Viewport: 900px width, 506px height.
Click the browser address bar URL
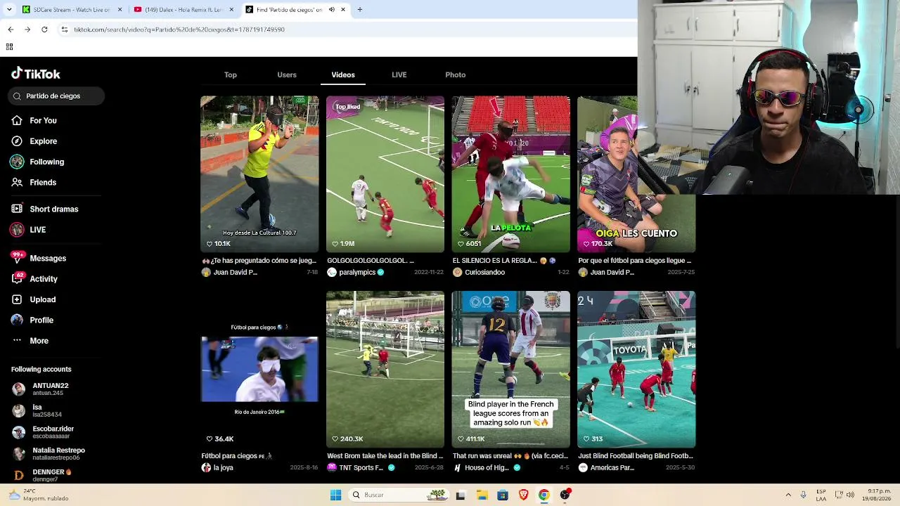point(179,30)
